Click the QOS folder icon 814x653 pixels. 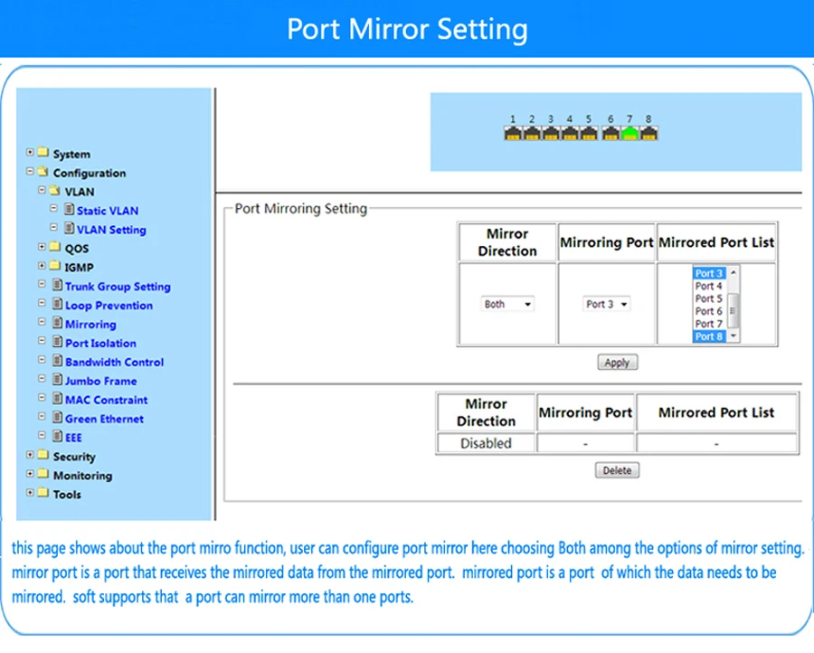(x=55, y=247)
